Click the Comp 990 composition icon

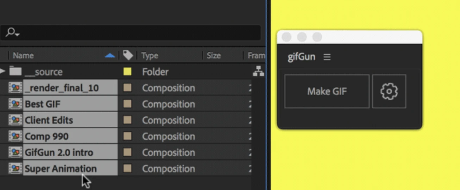(x=15, y=137)
